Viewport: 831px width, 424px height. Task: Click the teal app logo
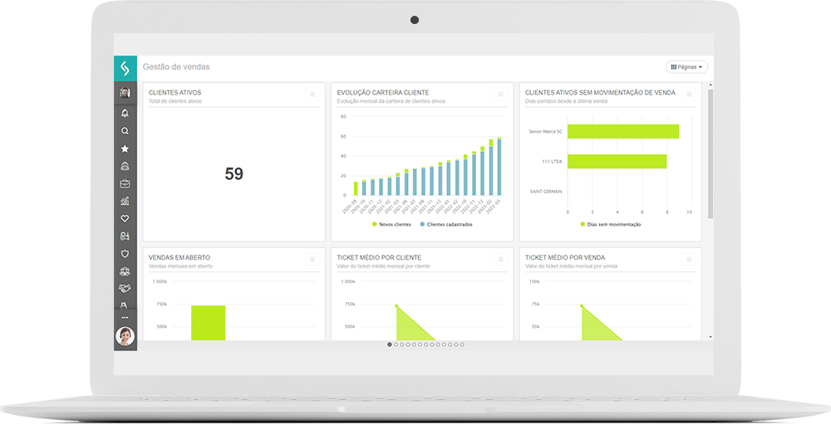coord(125,68)
